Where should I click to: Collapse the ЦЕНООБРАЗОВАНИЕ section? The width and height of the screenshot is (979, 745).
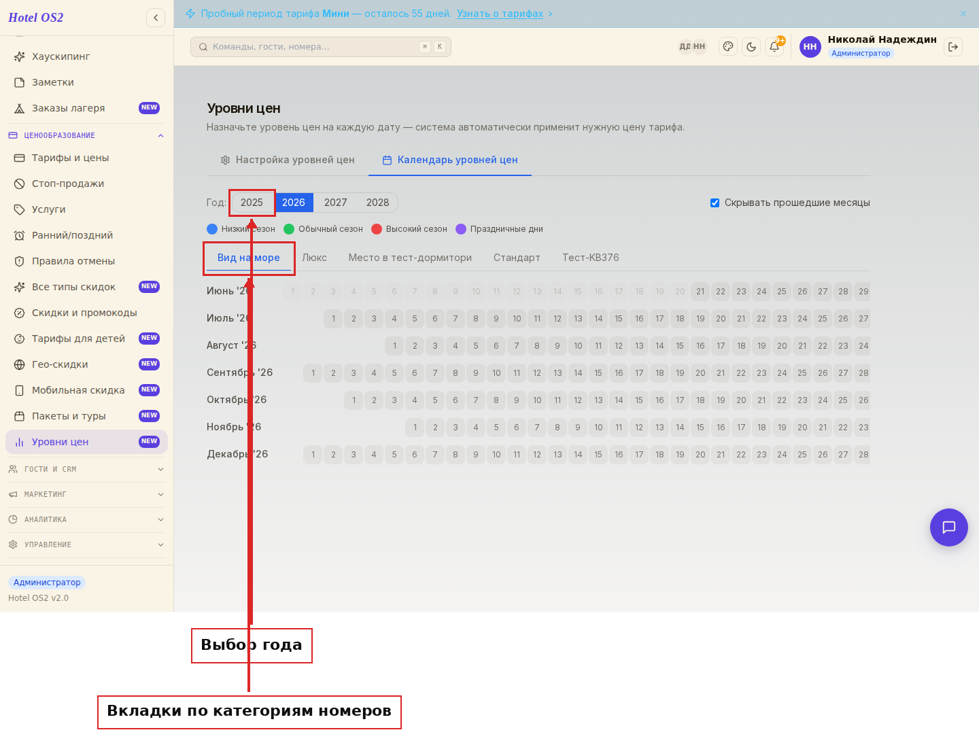pyautogui.click(x=86, y=135)
